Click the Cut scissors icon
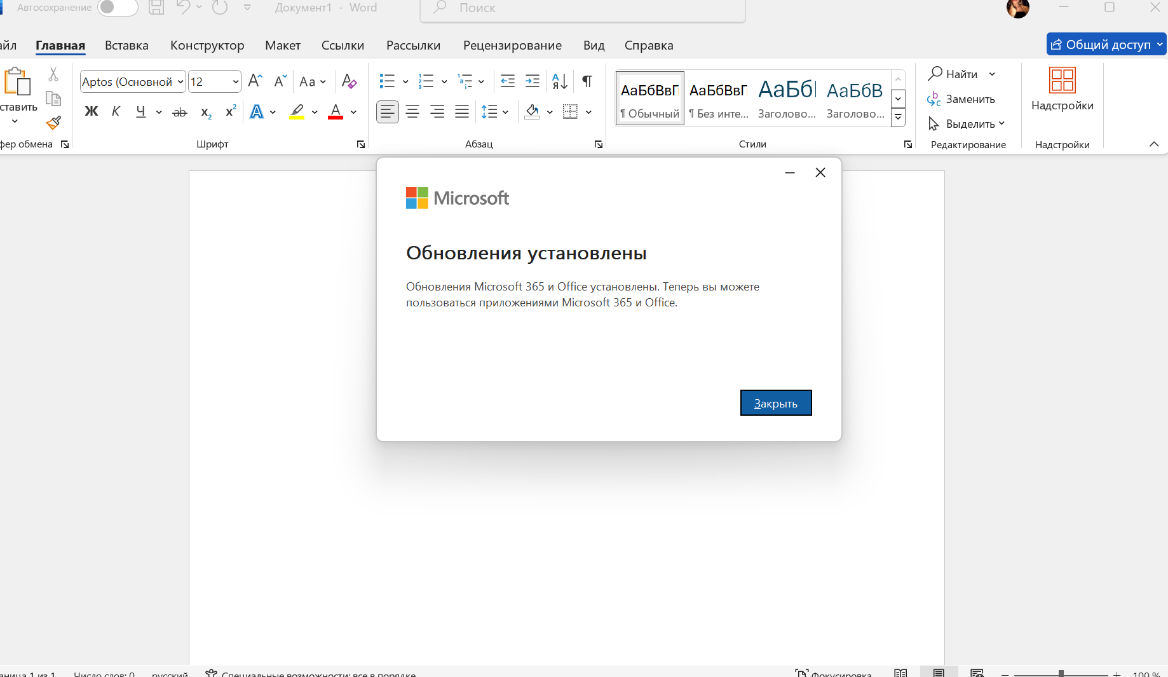The height and width of the screenshot is (677, 1168). pyautogui.click(x=53, y=74)
